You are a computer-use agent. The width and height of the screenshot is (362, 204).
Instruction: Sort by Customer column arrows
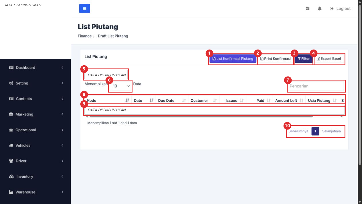tap(215, 101)
